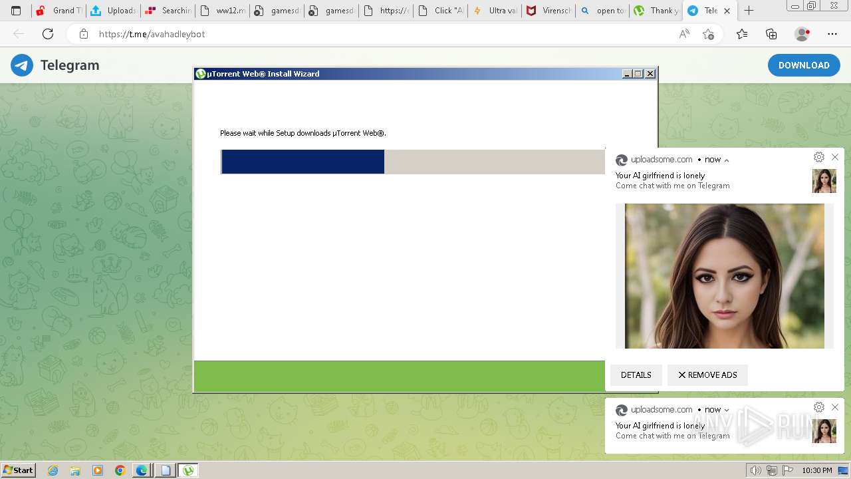Switch to the https:// tab
The image size is (851, 479).
point(386,11)
